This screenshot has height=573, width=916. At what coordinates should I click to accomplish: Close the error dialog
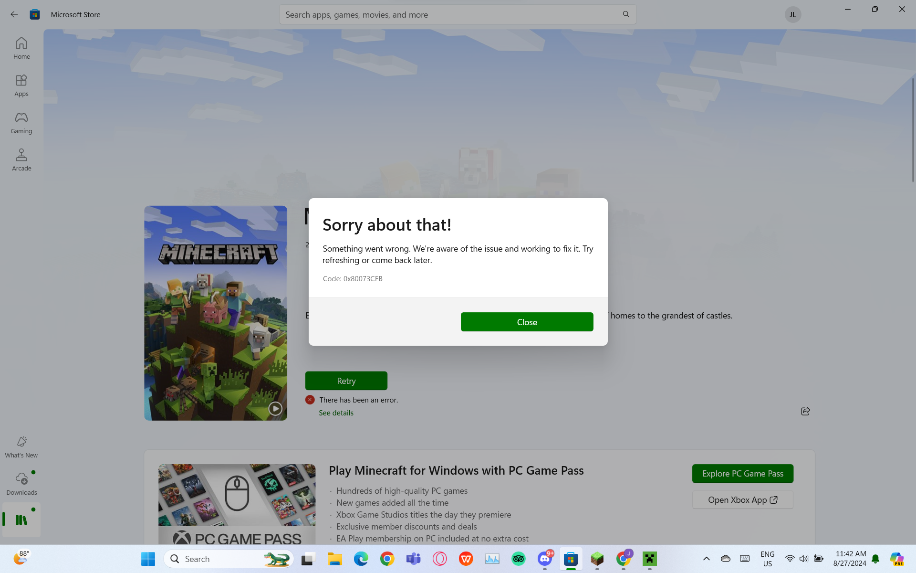pos(527,322)
